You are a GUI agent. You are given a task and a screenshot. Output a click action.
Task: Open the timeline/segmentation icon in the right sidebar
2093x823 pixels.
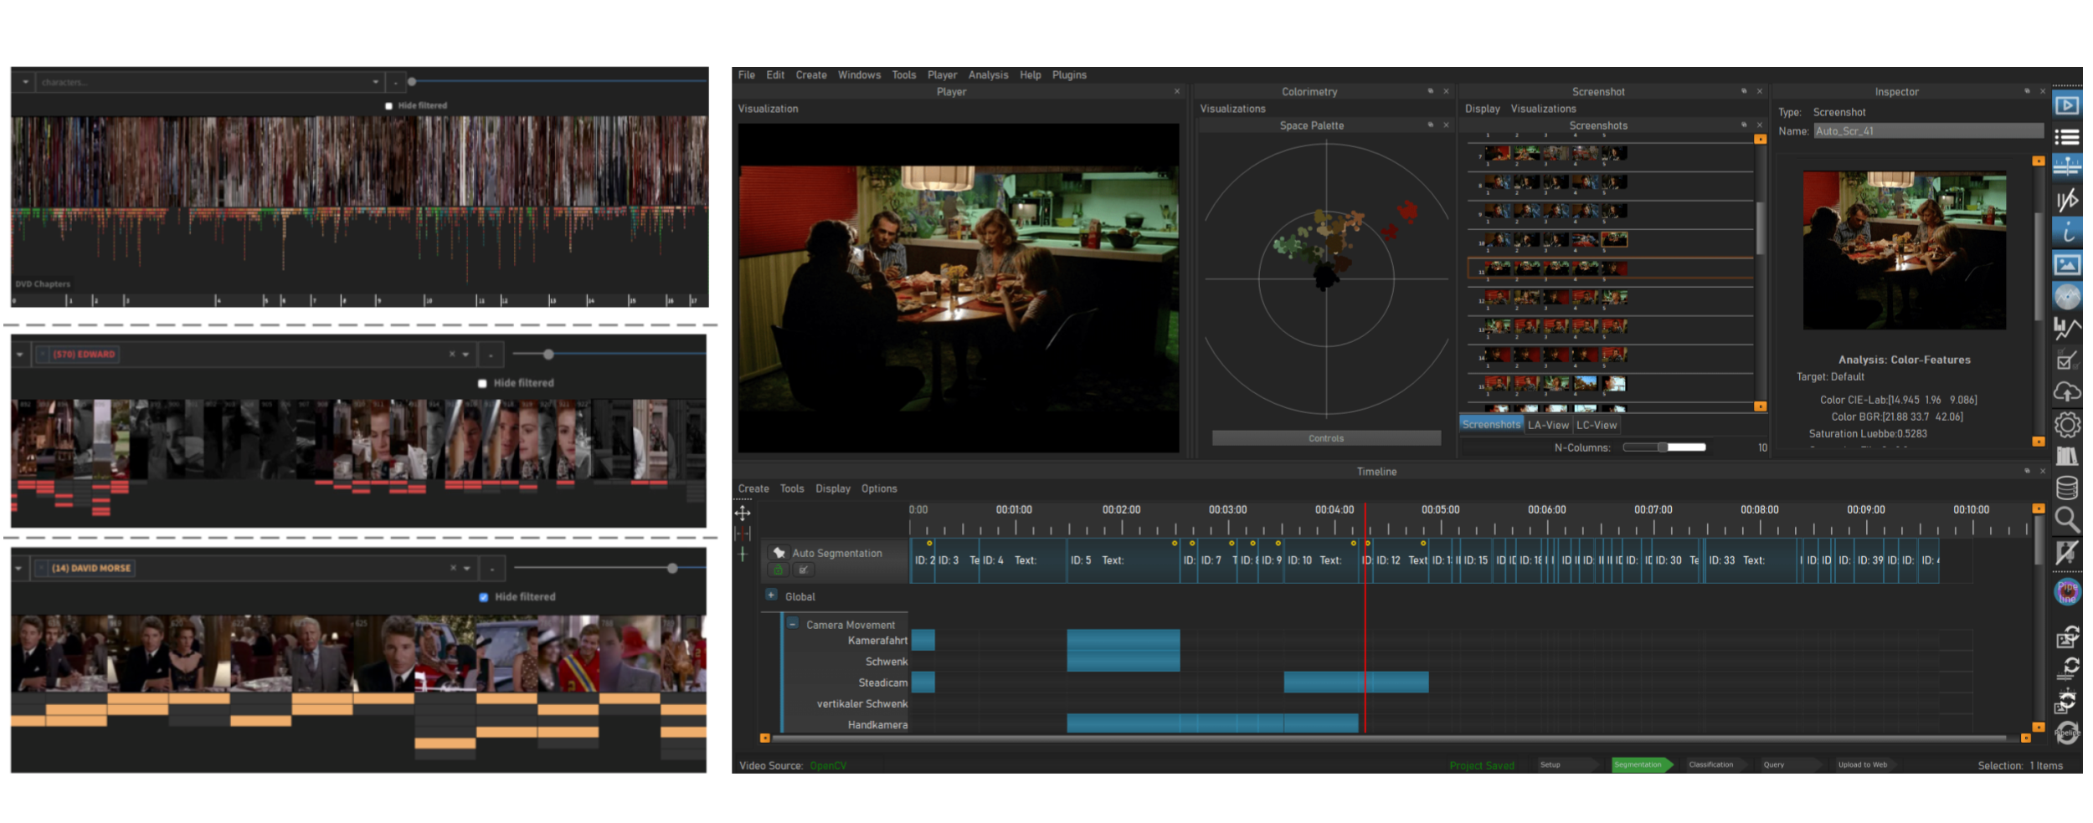pos(2067,168)
